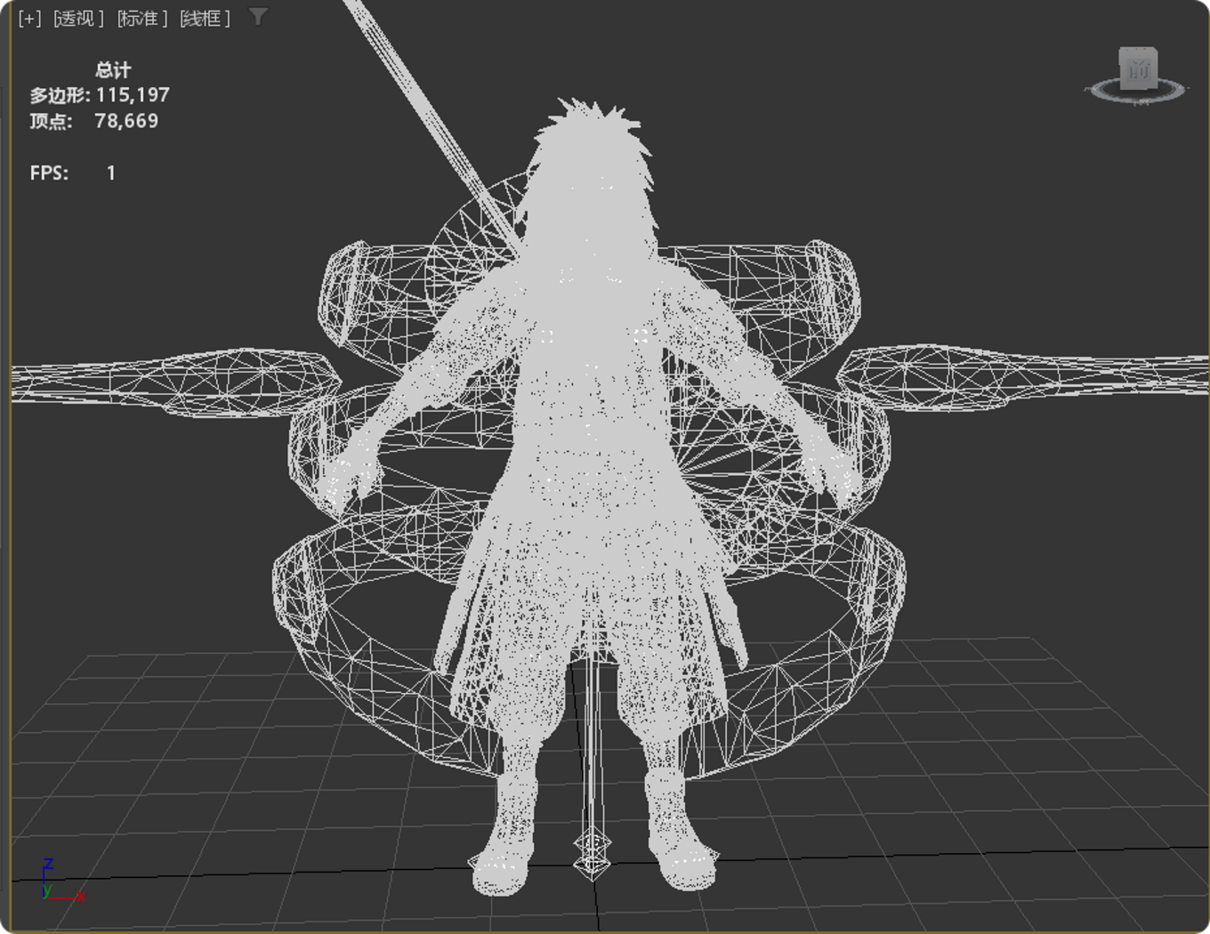Open the [+] viewport general menu
Viewport: 1210px width, 934px height.
[29, 18]
